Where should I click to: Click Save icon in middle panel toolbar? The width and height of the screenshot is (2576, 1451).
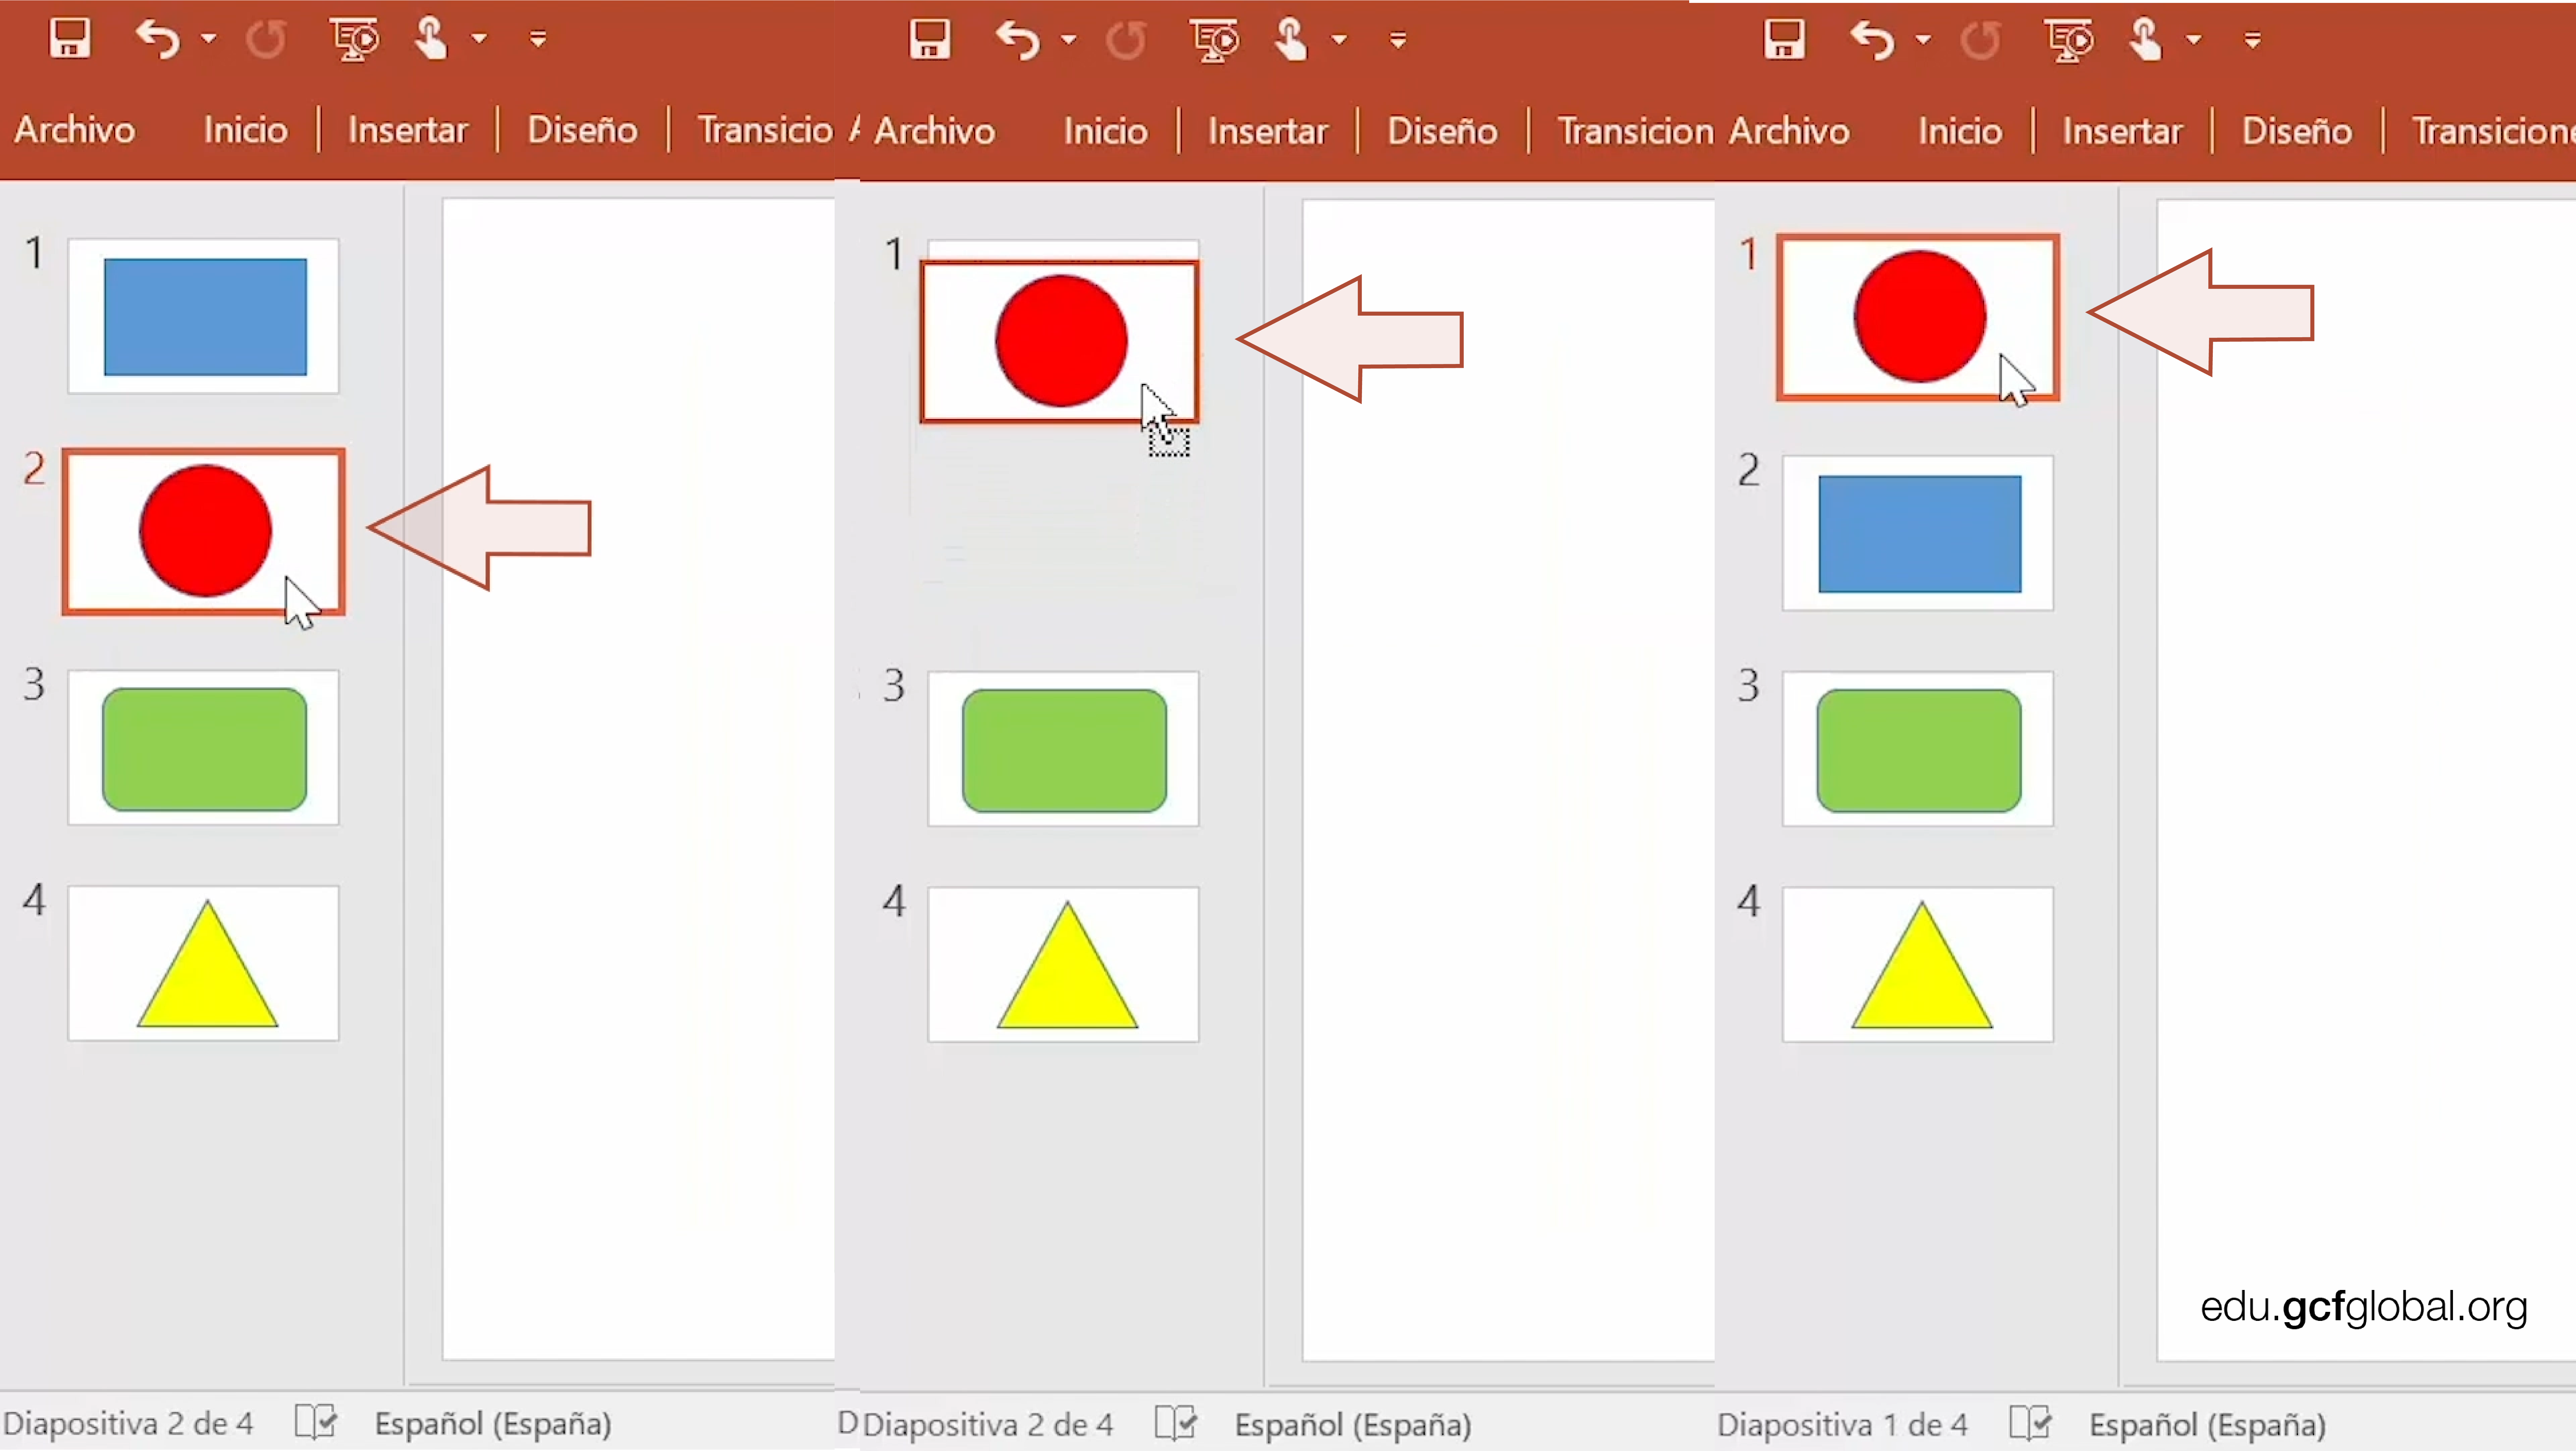(x=930, y=40)
